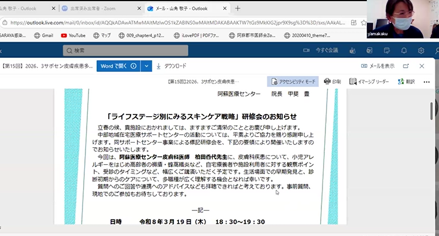Screen dimensions: 439x236
Task: Click the Outlook 検索 search box
Action: (x=146, y=50)
